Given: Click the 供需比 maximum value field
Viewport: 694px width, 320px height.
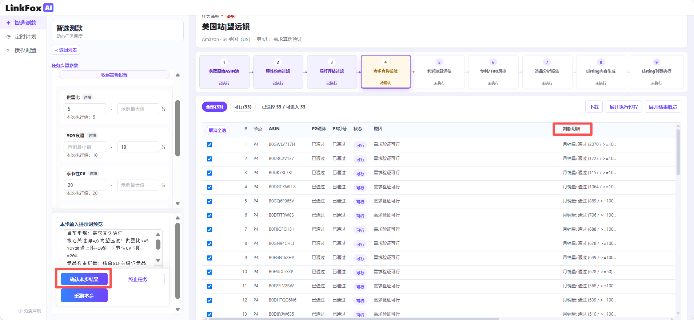Looking at the screenshot, I should point(138,109).
